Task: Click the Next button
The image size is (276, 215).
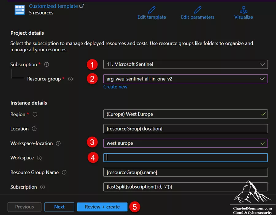Action: tap(59, 207)
